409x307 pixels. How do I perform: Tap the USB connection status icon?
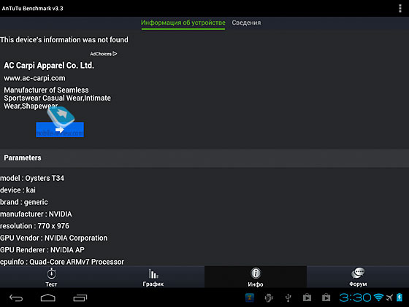coord(288,298)
